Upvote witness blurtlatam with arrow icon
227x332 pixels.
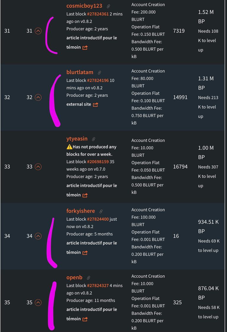[38, 97]
